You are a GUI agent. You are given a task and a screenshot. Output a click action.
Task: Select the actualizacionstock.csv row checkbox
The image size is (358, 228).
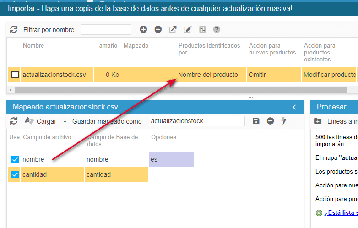click(15, 75)
